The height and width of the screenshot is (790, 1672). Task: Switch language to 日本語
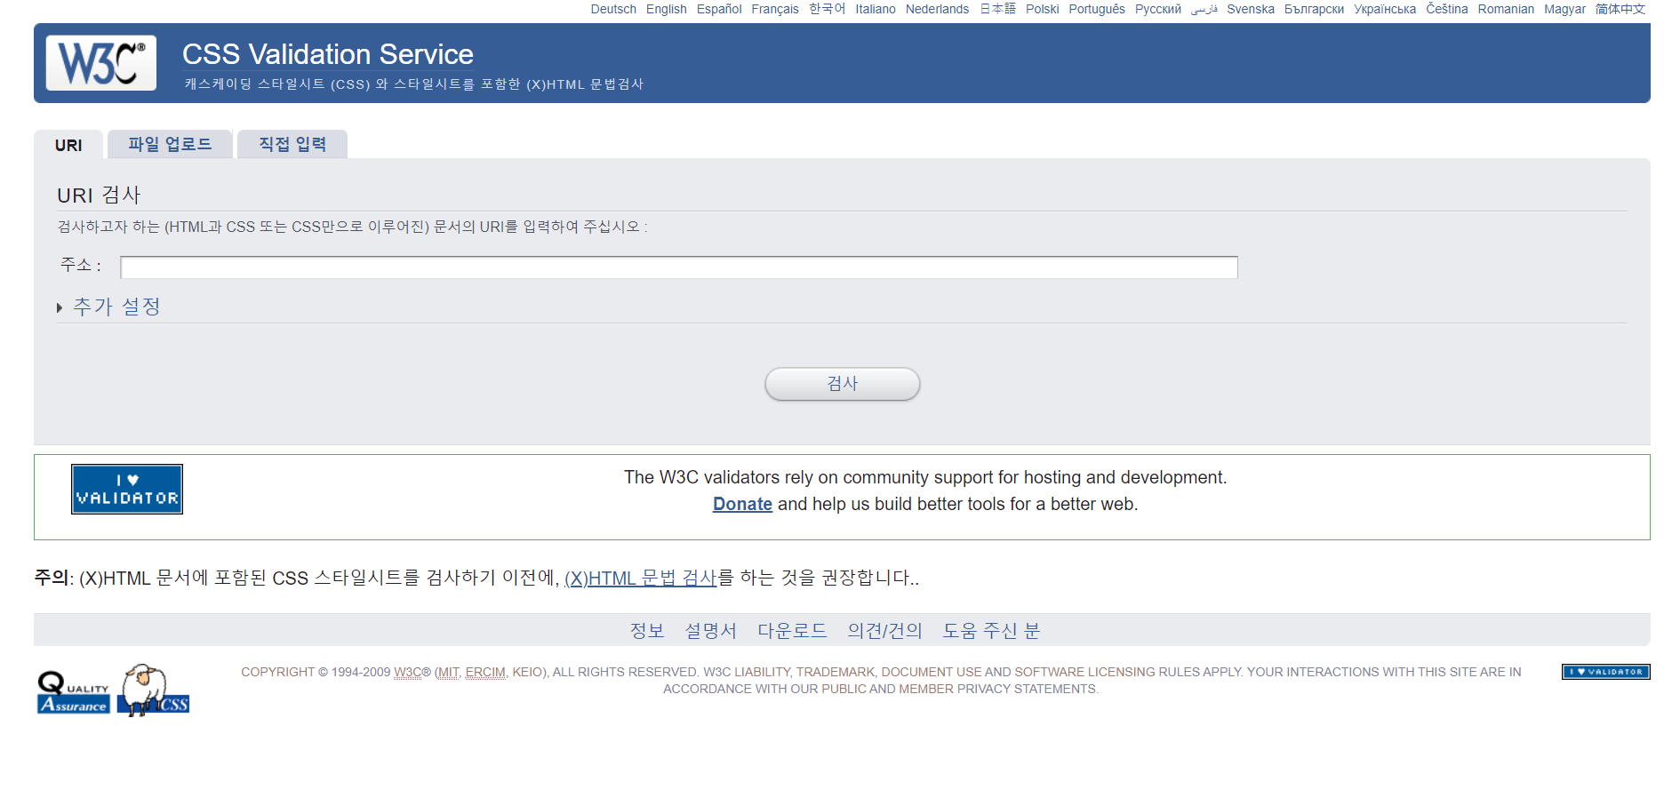tap(997, 9)
